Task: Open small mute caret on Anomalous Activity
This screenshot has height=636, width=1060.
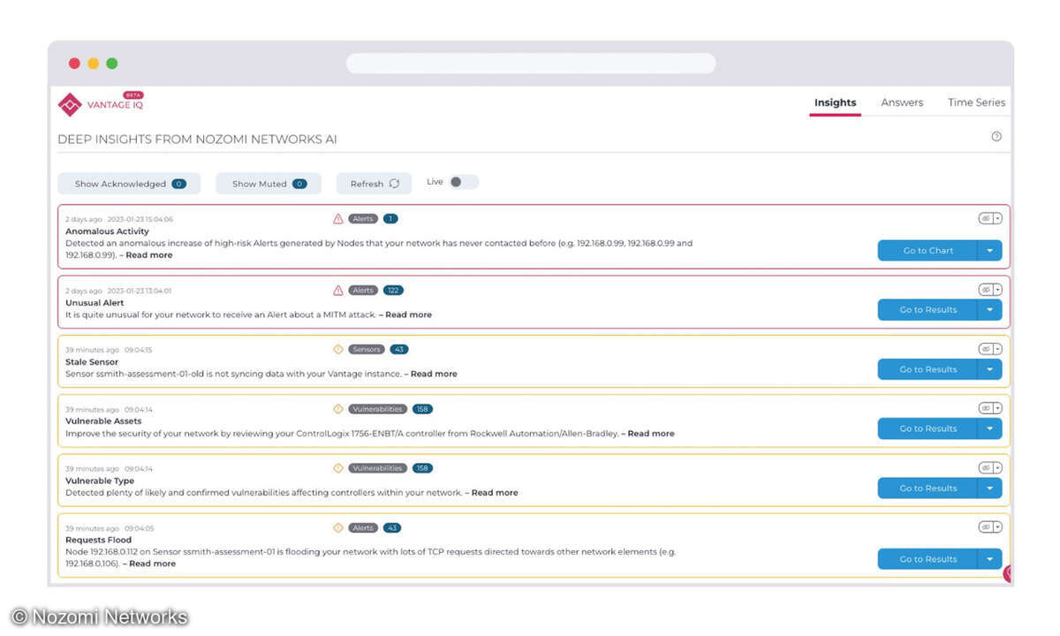Action: tap(997, 218)
